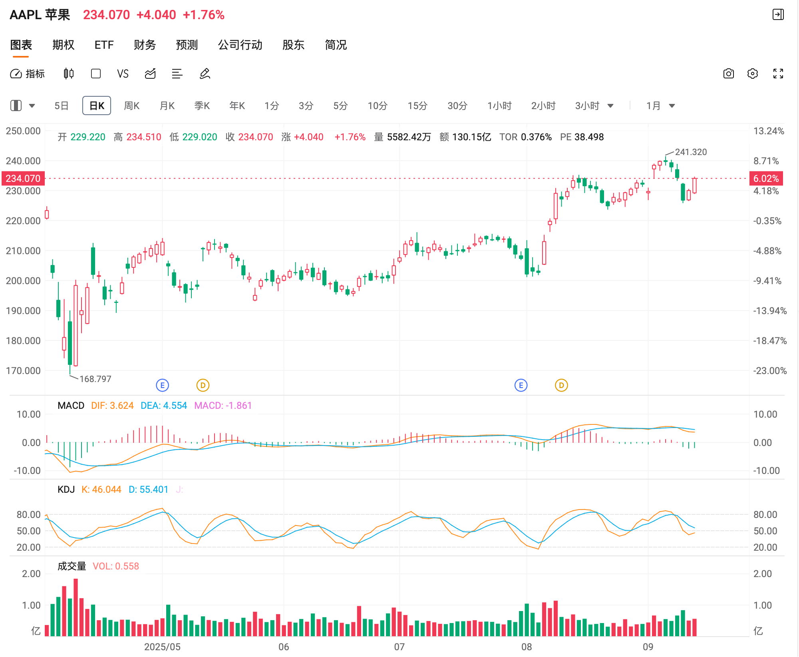Expand the 3小时 interval dropdown
The width and height of the screenshot is (799, 657).
point(610,106)
